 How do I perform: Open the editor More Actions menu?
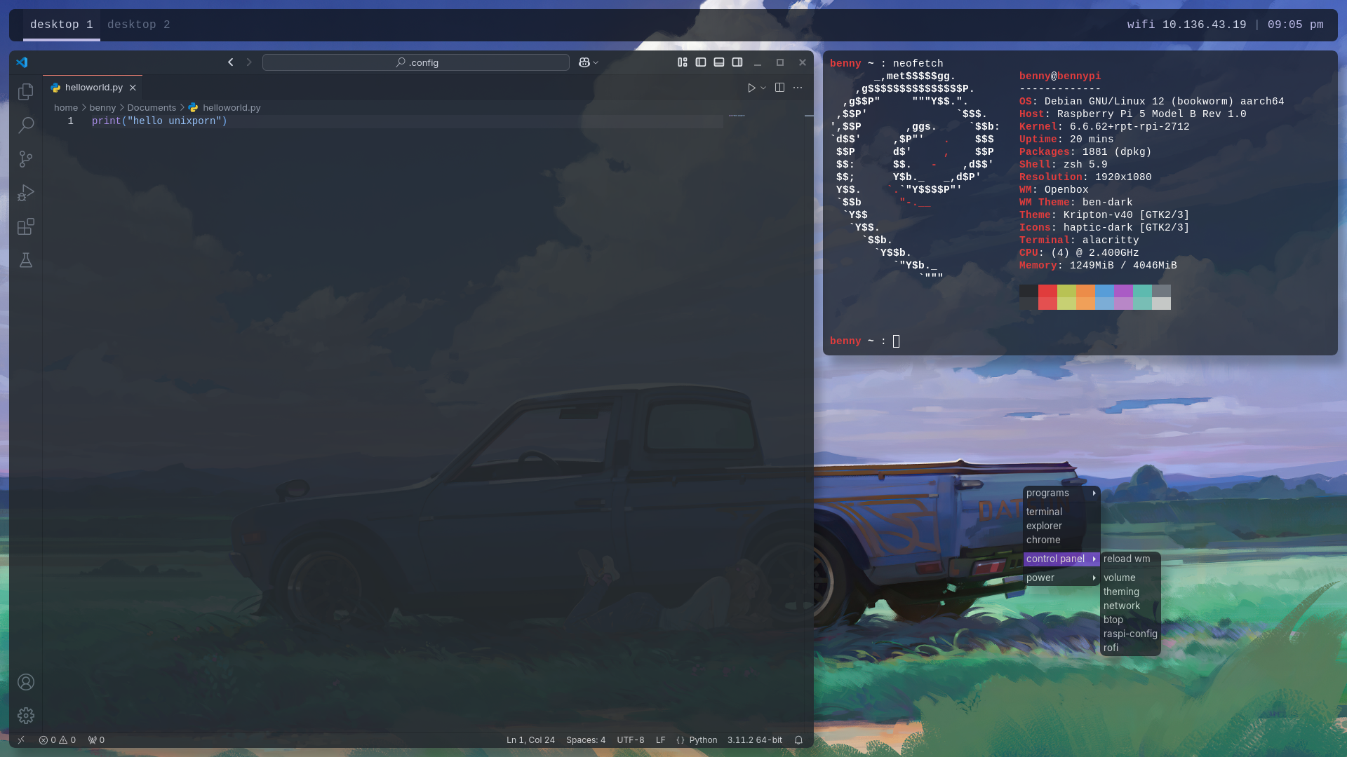(798, 88)
